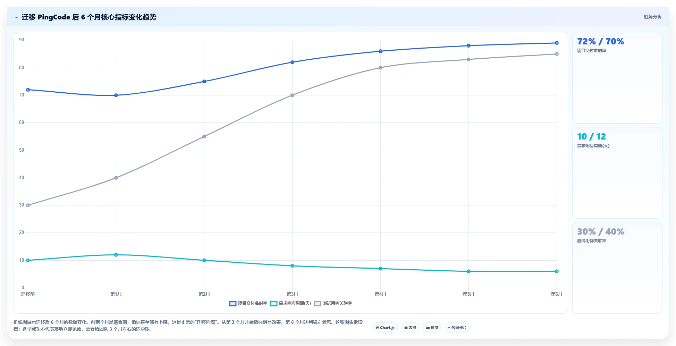Click the 90 y-axis tick label

click(22, 40)
